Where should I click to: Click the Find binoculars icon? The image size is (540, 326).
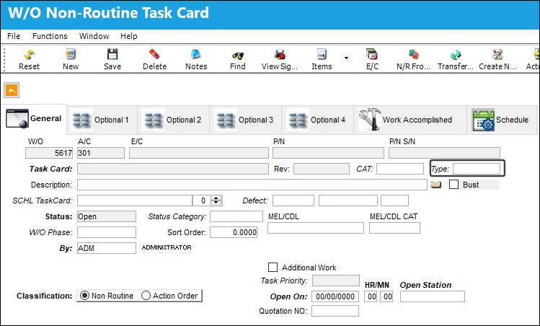238,55
